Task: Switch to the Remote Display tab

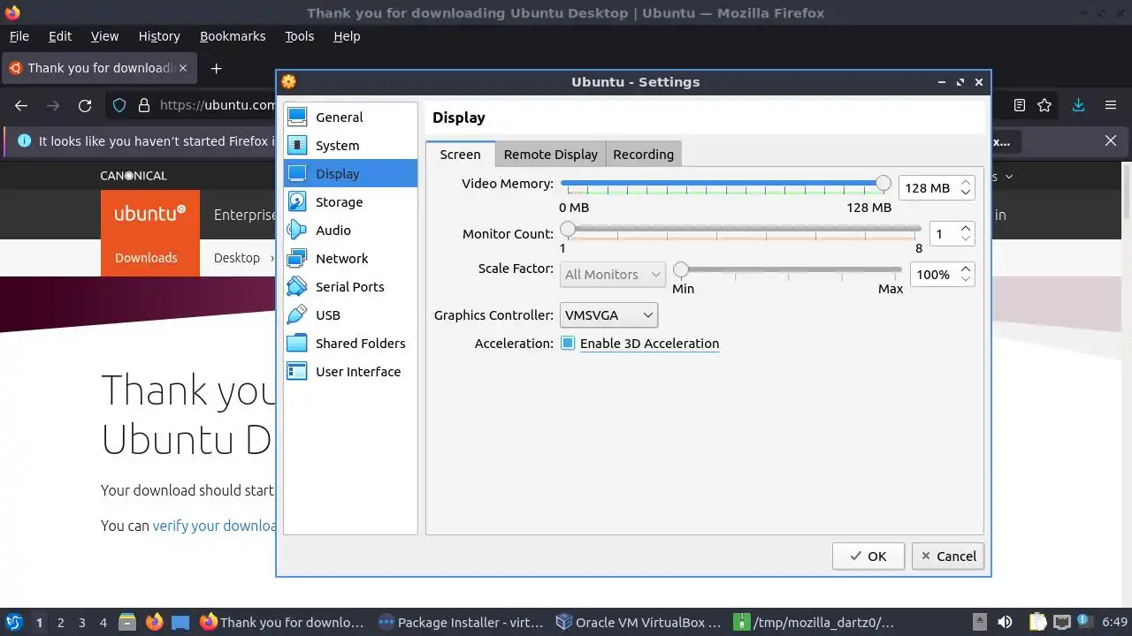Action: click(551, 155)
